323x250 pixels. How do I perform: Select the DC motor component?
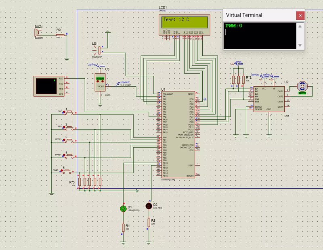[x=302, y=86]
